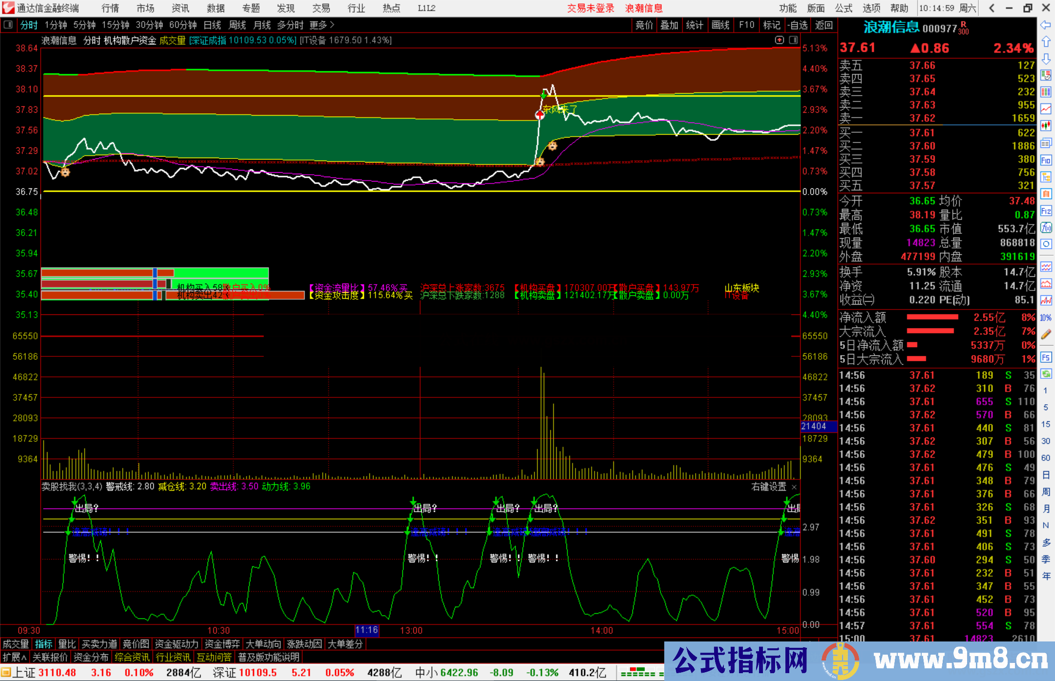Screen dimensions: 1055x681
Task: Click the back arrow icon in right sidebar
Action: tap(1046, 25)
